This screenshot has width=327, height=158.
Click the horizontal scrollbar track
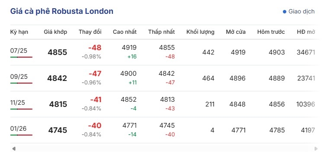(x=165, y=148)
